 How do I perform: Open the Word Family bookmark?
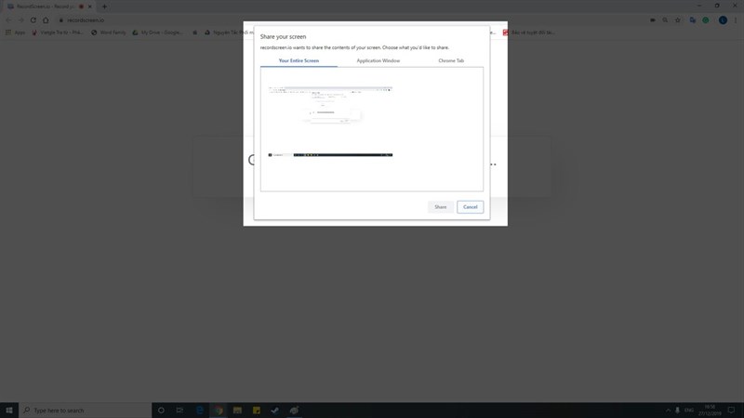(x=109, y=33)
